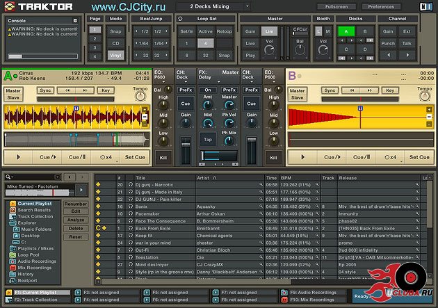Enable Snap mode
The width and height of the screenshot is (438, 308).
[x=115, y=31]
